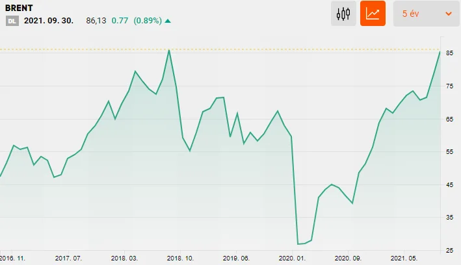Click the date 2021. 09. 30.
This screenshot has height=265, width=461.
point(49,21)
